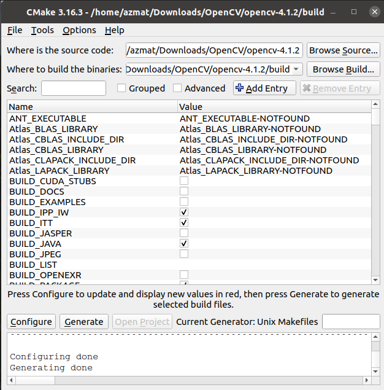Select the Atlas_BLAS_LIBRARY entry
The image size is (384, 390).
pyautogui.click(x=53, y=129)
